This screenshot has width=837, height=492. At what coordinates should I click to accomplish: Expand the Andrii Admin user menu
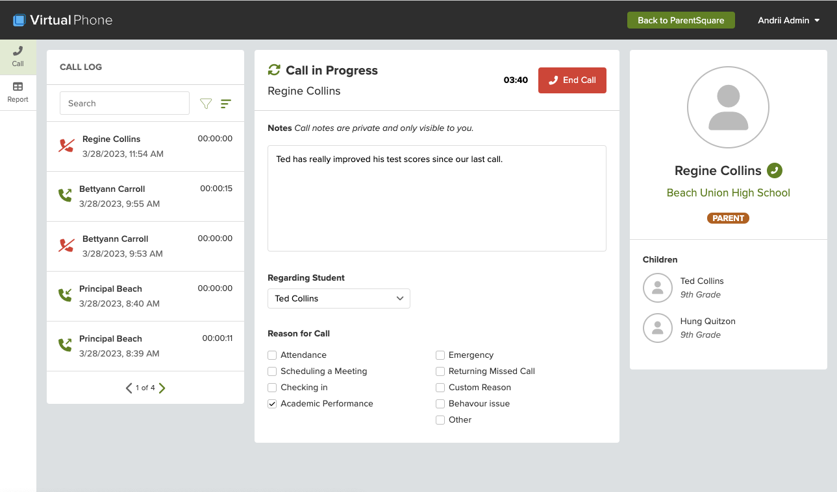(x=788, y=20)
